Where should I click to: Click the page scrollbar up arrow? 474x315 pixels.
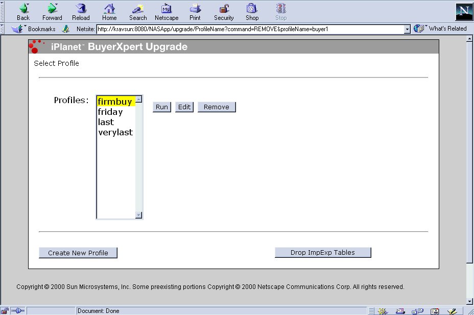pos(469,39)
